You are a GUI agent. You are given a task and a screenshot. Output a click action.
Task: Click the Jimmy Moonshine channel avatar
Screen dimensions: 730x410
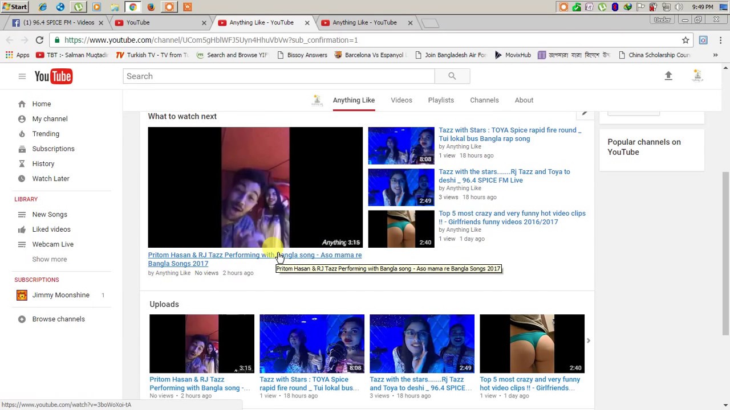(22, 295)
